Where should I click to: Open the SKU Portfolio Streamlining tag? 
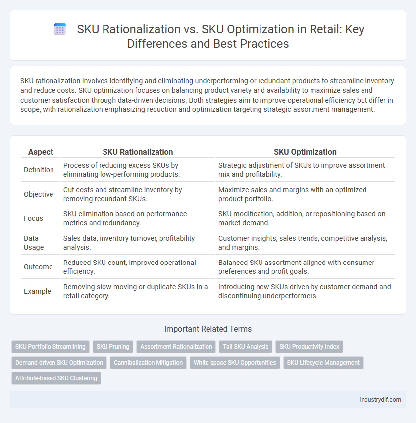(x=51, y=347)
